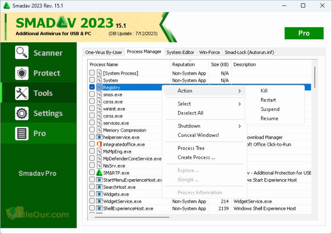Click the Pro list icon
Viewport: 332px width, 234px height.
click(22, 133)
